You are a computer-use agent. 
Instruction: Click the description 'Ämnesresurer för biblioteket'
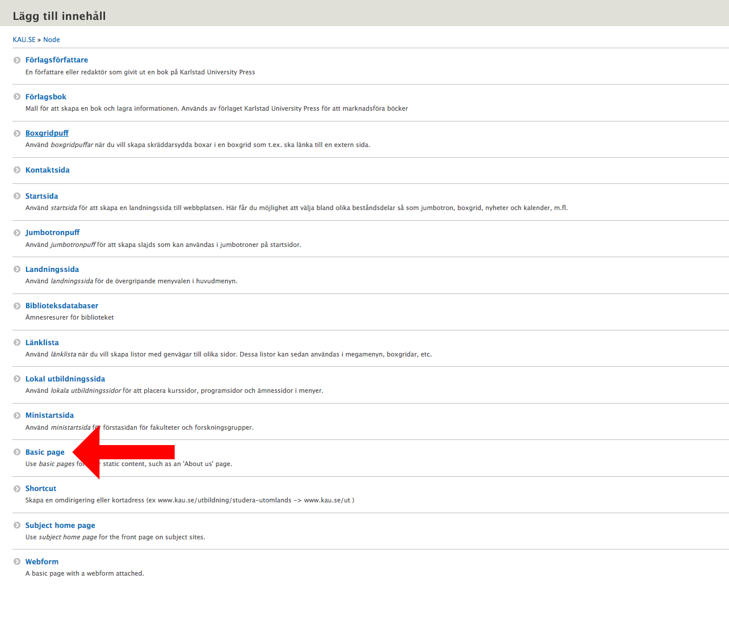tap(70, 317)
